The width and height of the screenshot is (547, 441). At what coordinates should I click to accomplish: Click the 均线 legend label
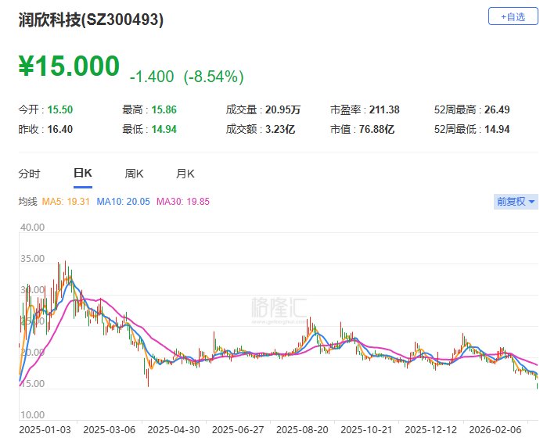pyautogui.click(x=28, y=202)
